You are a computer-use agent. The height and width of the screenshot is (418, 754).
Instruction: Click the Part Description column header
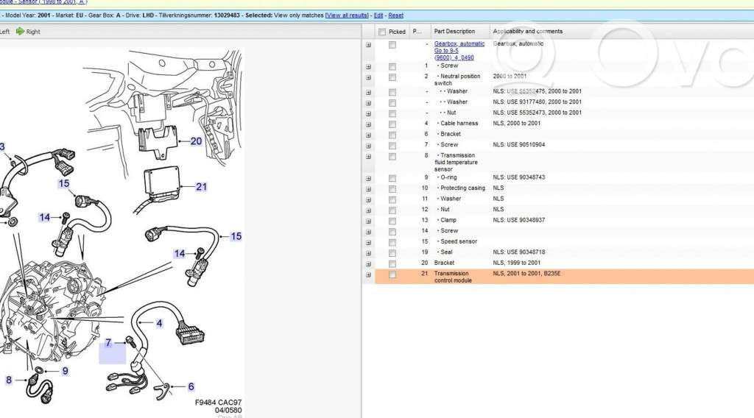pyautogui.click(x=454, y=31)
